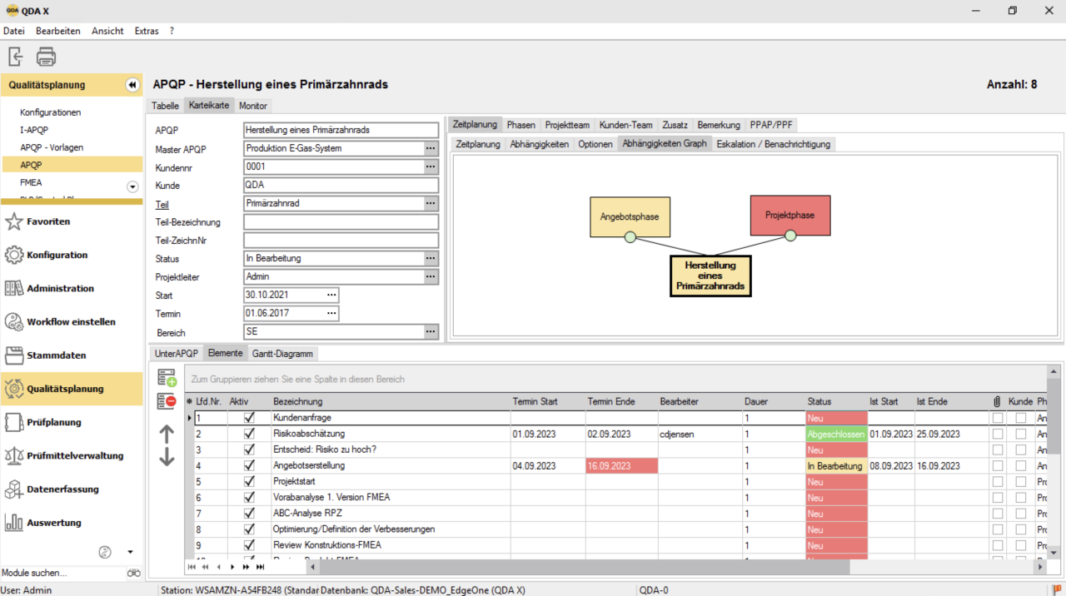Switch to the Gantt-Diagramm tab
This screenshot has height=596, width=1066.
click(x=282, y=353)
